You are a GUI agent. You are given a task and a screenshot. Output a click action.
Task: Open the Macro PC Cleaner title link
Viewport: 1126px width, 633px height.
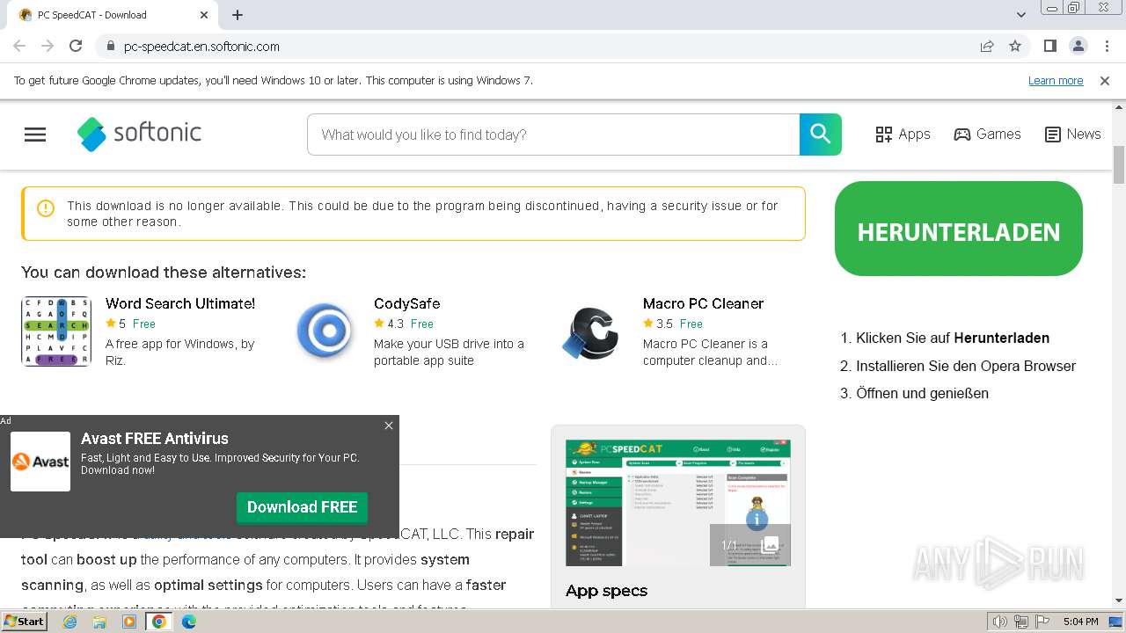703,303
